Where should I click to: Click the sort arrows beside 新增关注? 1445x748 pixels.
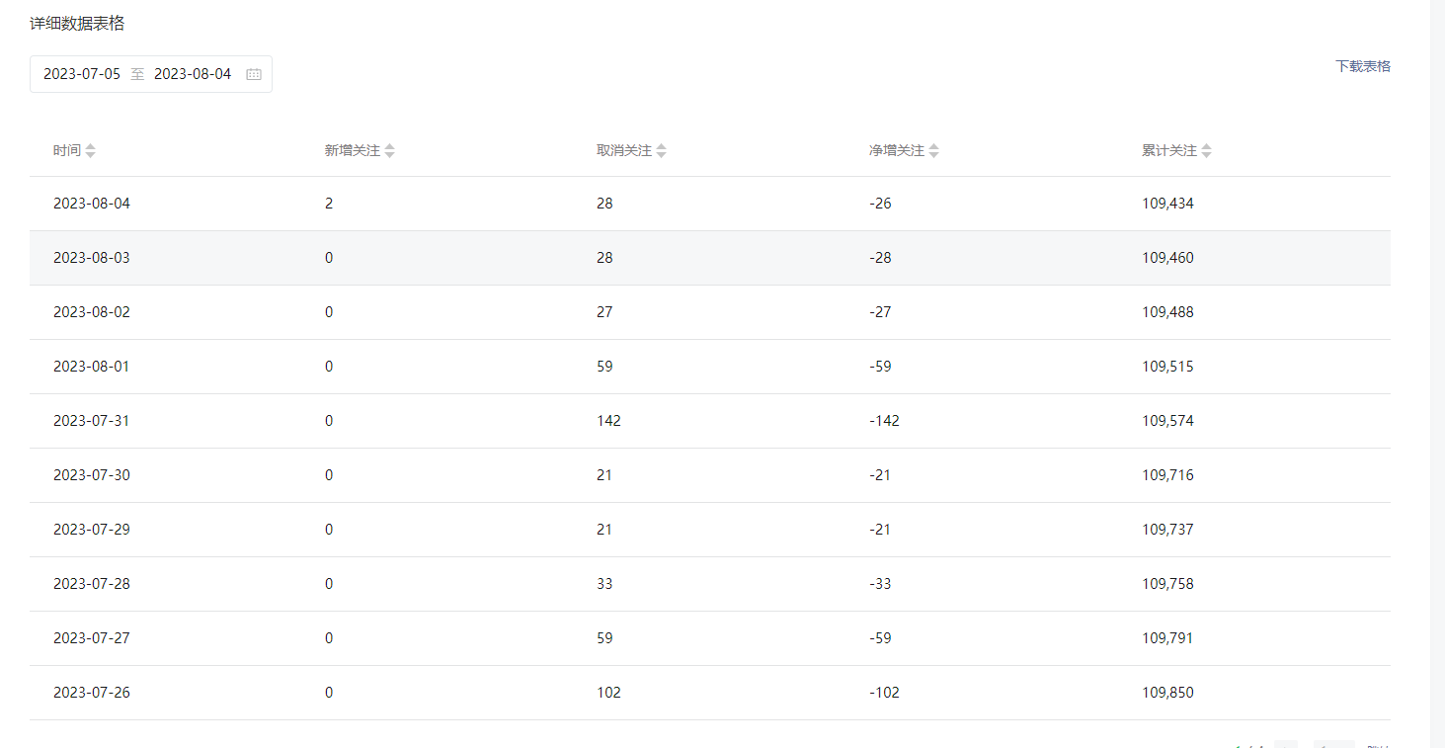pos(390,151)
